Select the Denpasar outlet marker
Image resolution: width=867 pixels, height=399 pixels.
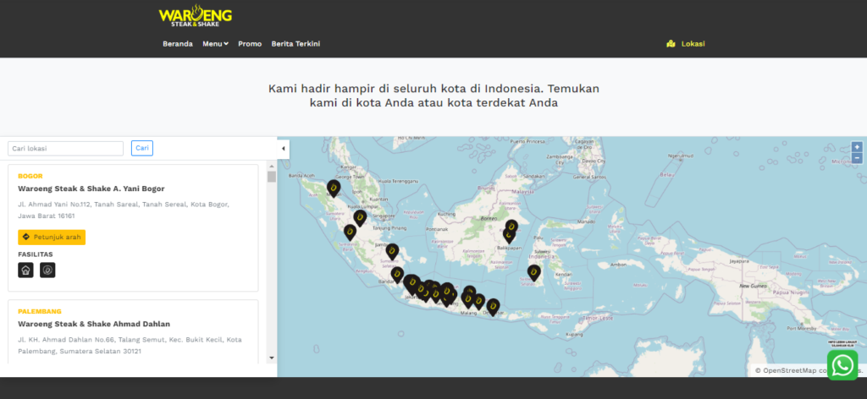493,307
